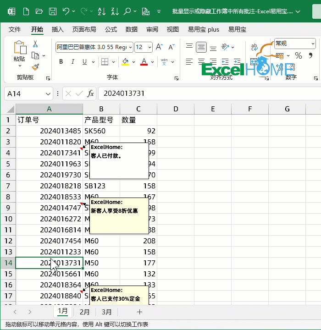Click the Paste clipboard icon
321x330 pixels.
click(x=20, y=47)
